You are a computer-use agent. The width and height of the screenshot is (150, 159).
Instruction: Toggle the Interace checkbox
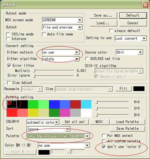click(x=8, y=39)
